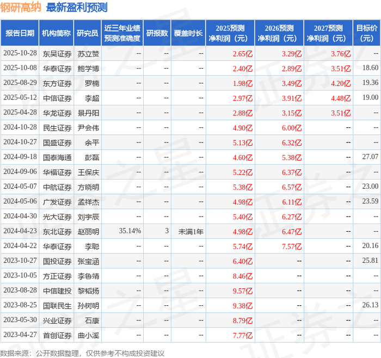Click the 首创证券 institution cell
The image size is (381, 358).
coord(57,335)
